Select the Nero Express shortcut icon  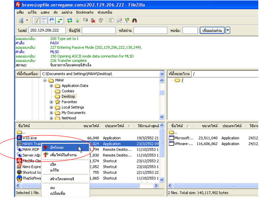coord(19,167)
